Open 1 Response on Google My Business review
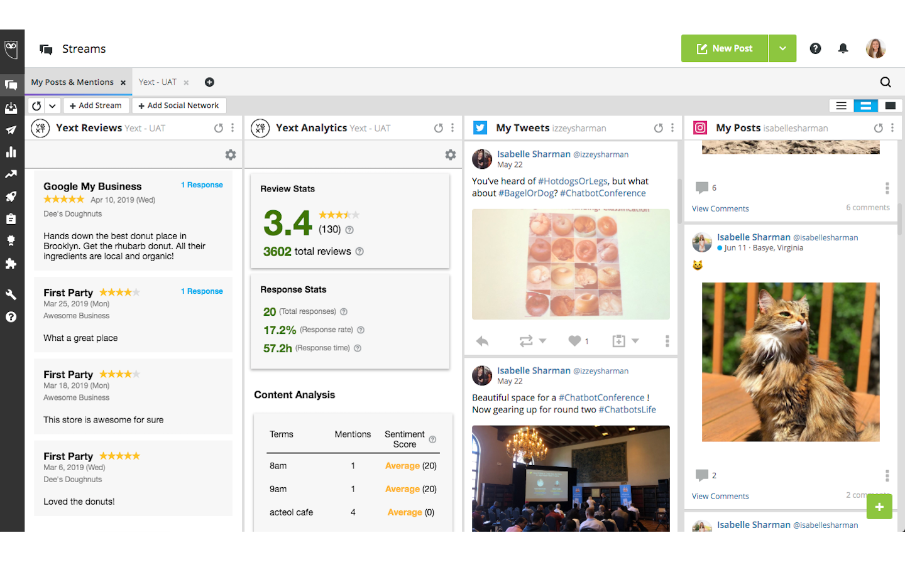This screenshot has height=565, width=905. (x=202, y=185)
